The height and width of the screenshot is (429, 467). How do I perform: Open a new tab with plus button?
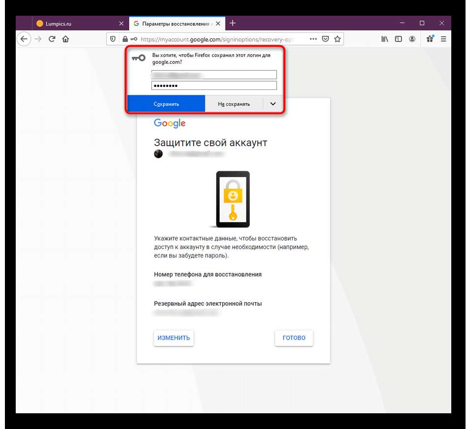coord(233,23)
